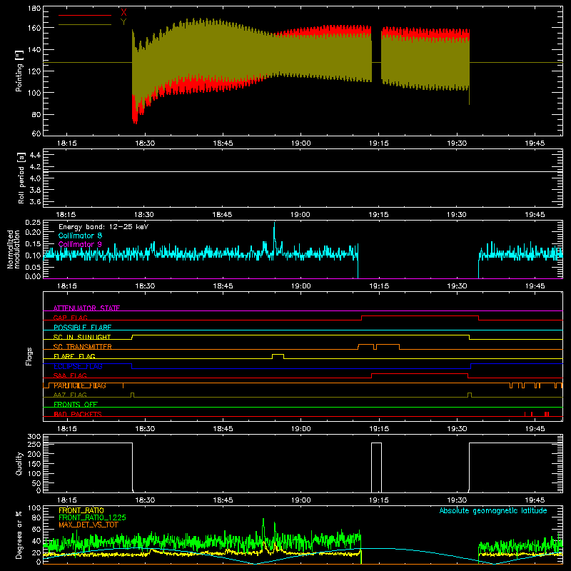571x571 pixels.
Task: Select the blue ECLIPSE_FLAG label
Action: tap(78, 366)
